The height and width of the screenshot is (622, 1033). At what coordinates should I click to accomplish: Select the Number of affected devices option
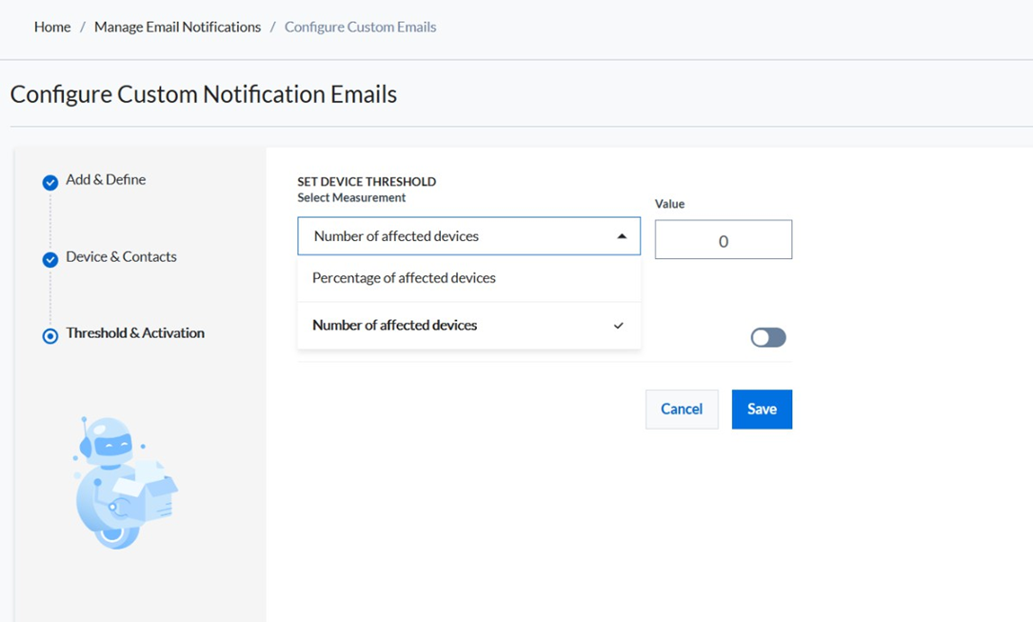[394, 326]
